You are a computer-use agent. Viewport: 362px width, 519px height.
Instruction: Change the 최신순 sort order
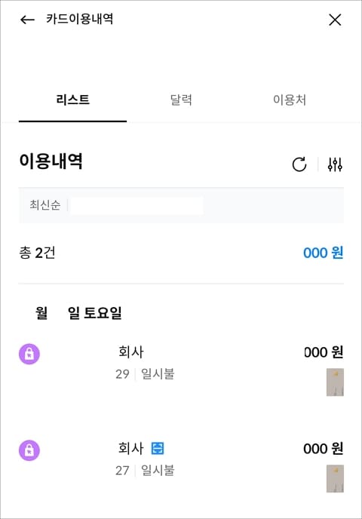[x=45, y=205]
